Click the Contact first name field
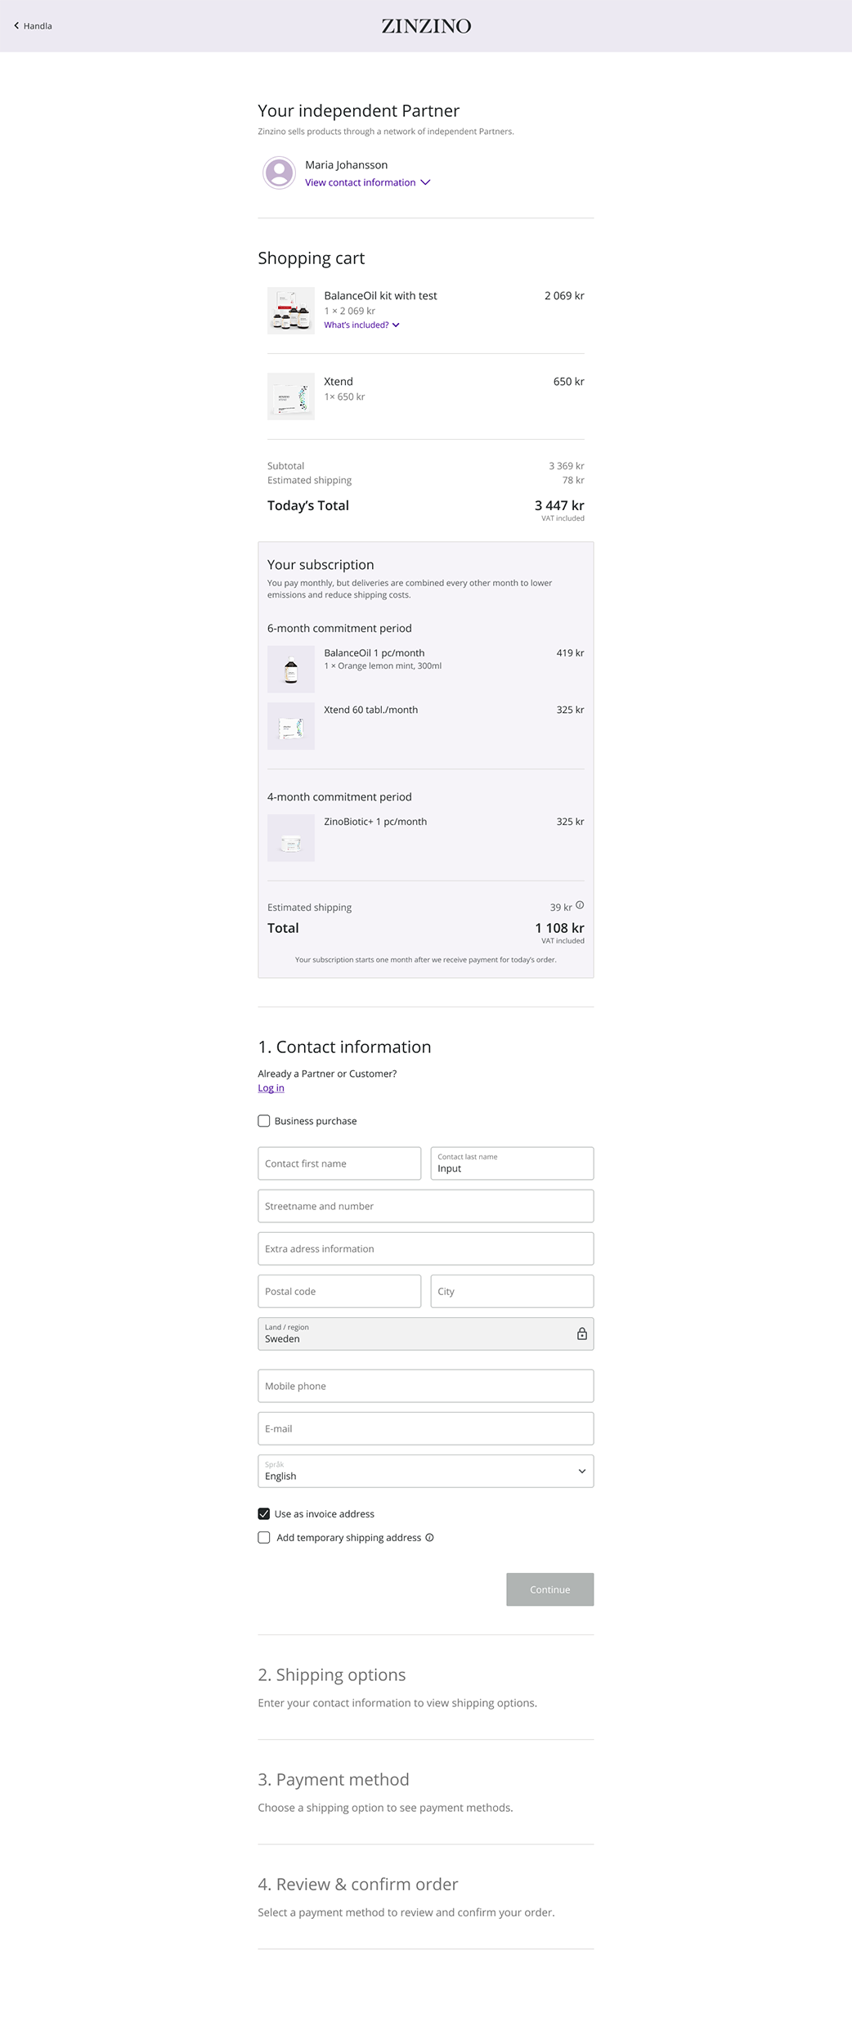The width and height of the screenshot is (852, 2044). coord(339,1163)
